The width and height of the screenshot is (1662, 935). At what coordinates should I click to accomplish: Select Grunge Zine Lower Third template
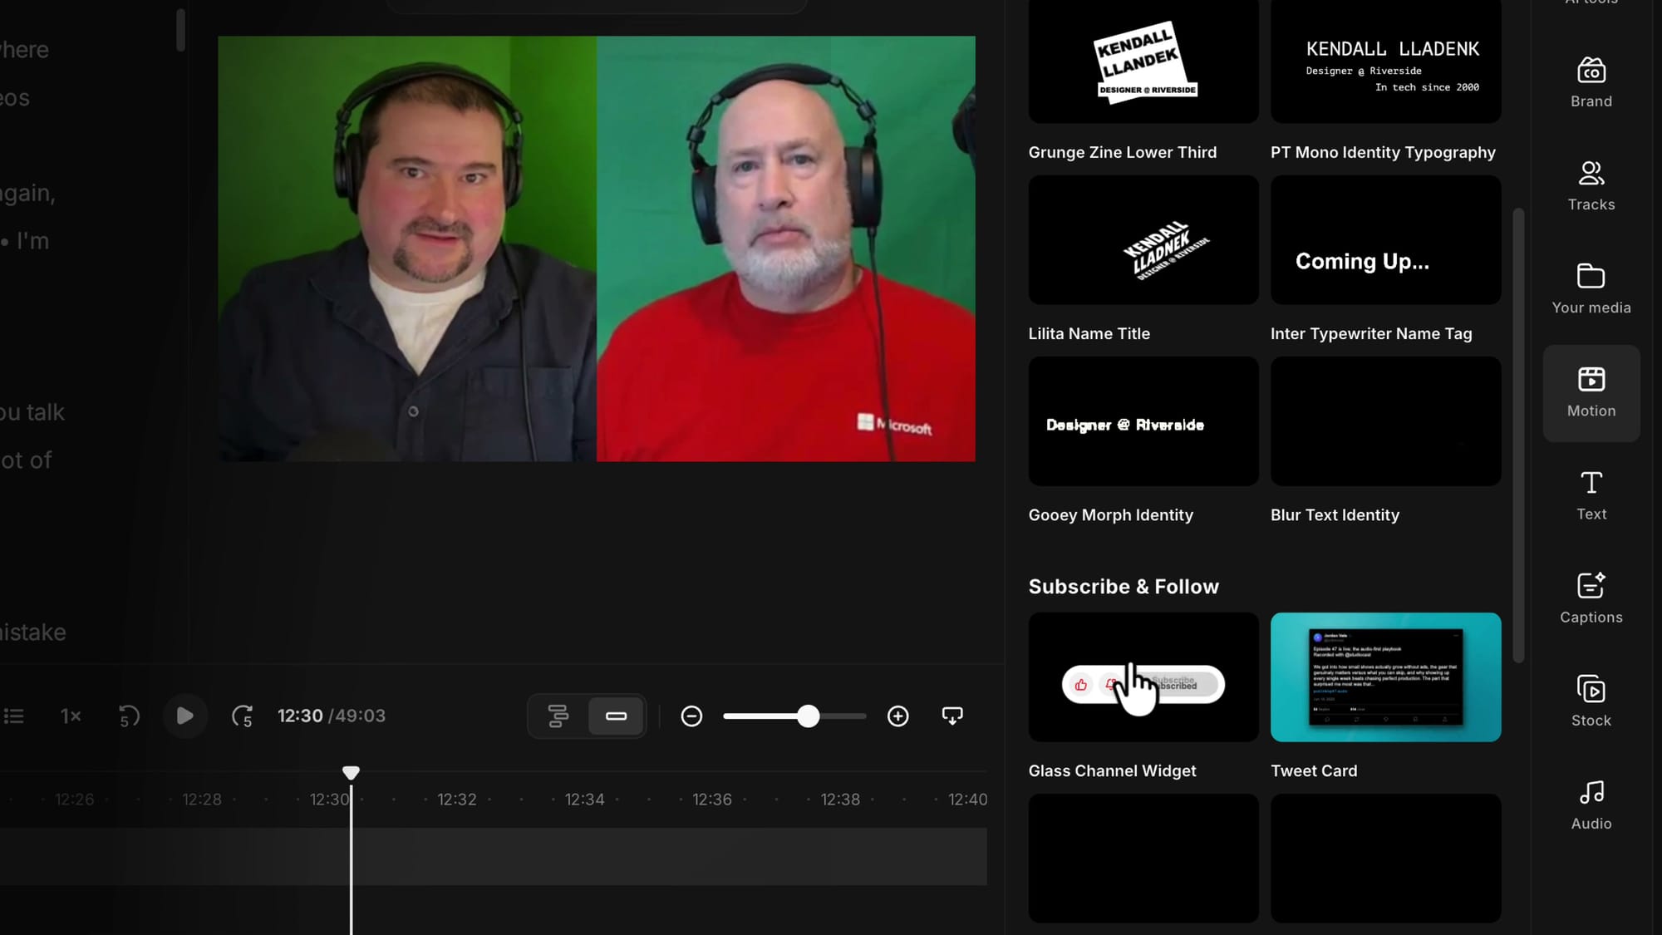click(1143, 62)
